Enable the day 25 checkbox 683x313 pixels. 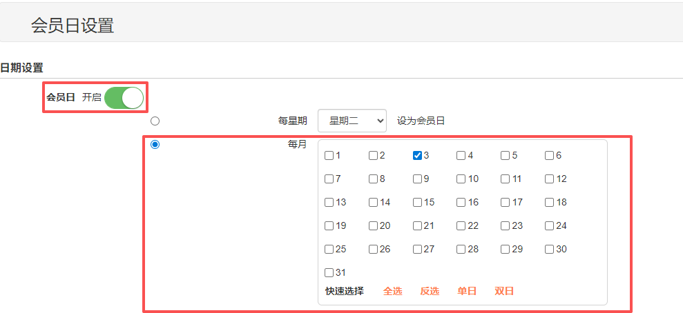click(x=329, y=250)
